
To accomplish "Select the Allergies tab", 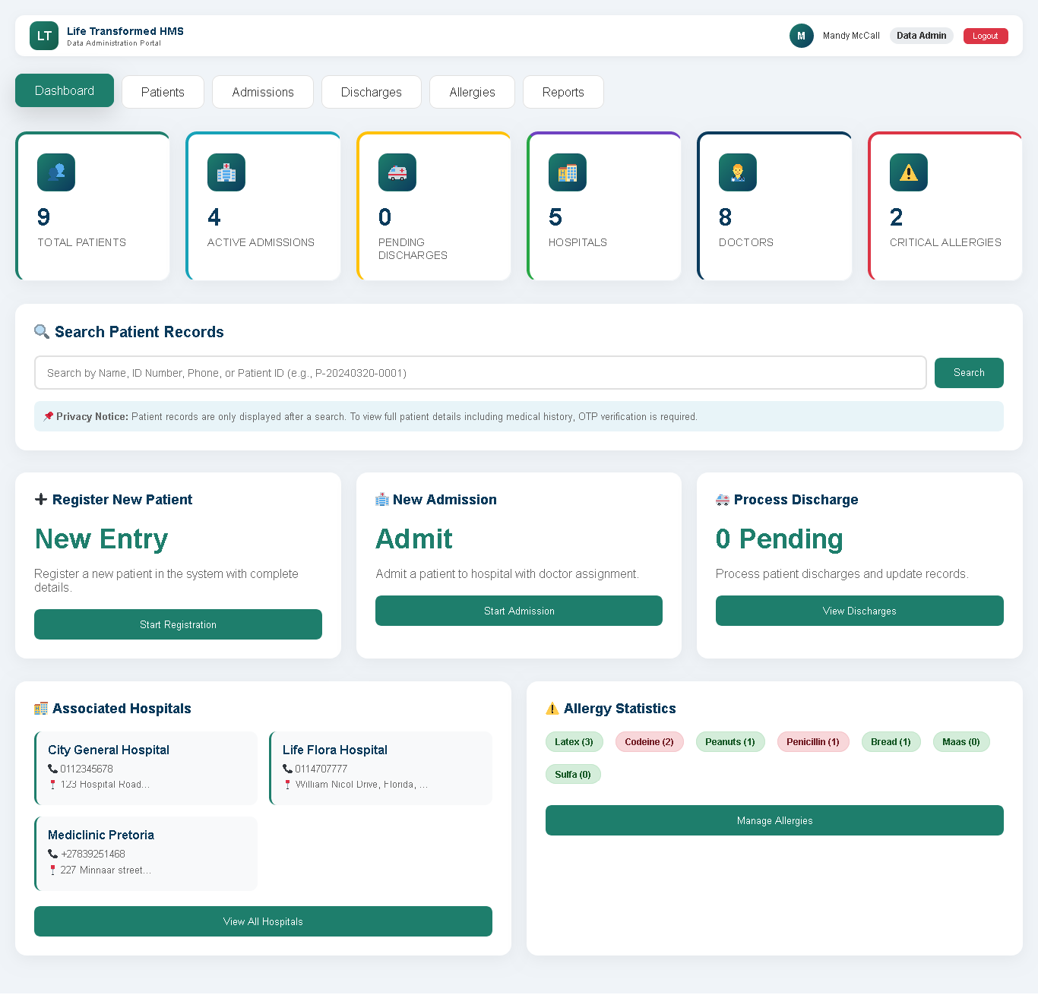I will coord(472,92).
